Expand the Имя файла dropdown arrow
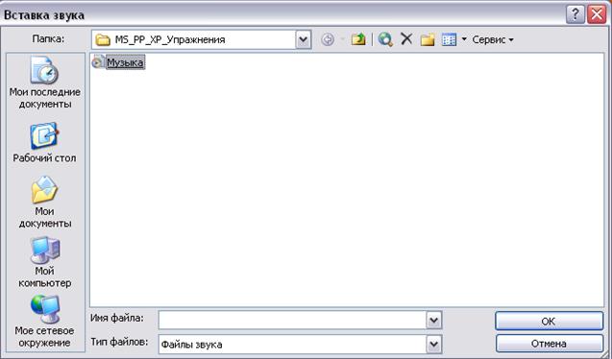 pyautogui.click(x=434, y=321)
